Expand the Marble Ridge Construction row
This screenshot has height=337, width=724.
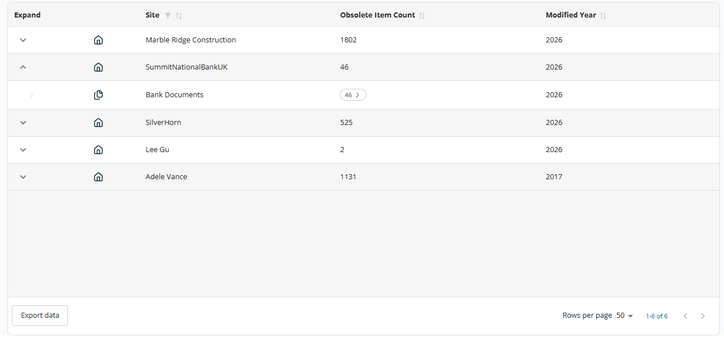coord(23,40)
